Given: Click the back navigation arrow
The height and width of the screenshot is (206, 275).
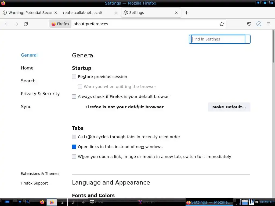Looking at the screenshot, I should click(6, 24).
